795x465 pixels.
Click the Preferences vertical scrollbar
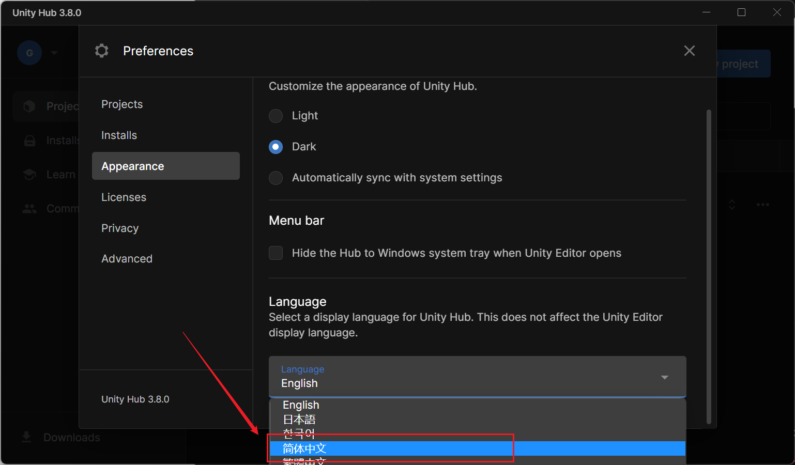(709, 266)
